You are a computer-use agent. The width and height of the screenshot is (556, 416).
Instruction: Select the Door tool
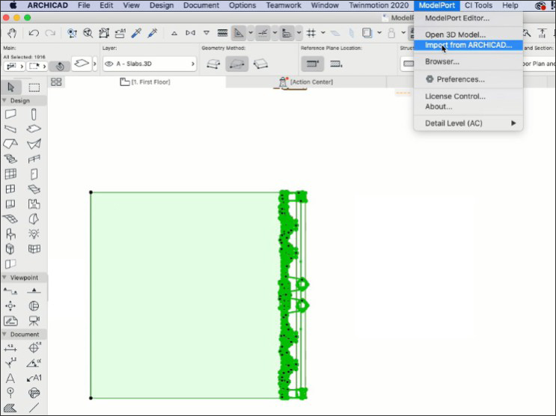coord(34,174)
